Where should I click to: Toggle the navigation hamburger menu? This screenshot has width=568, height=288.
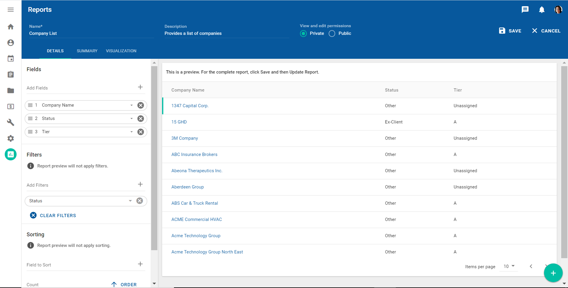pyautogui.click(x=11, y=9)
